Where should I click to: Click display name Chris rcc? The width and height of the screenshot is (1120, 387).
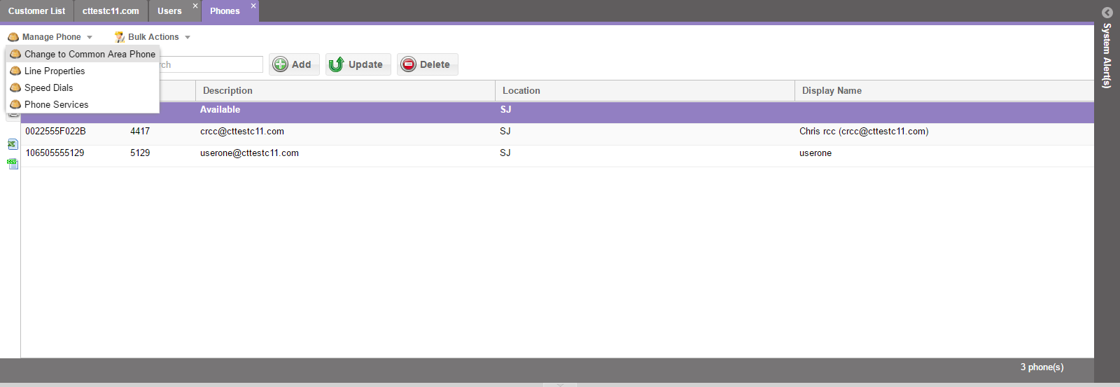[864, 132]
